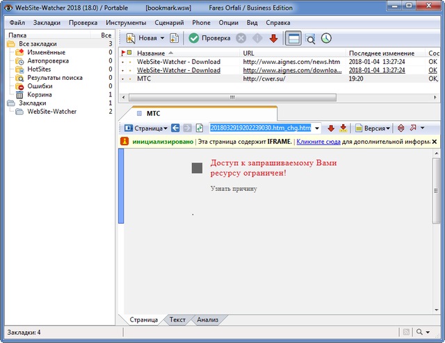Image resolution: width=445 pixels, height=343 pixels.
Task: Click the green refresh page icon
Action: click(200, 128)
